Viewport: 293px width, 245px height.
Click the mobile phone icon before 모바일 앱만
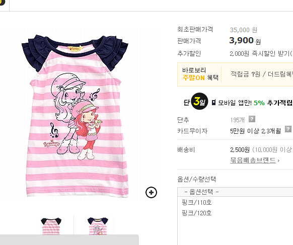(x=213, y=102)
